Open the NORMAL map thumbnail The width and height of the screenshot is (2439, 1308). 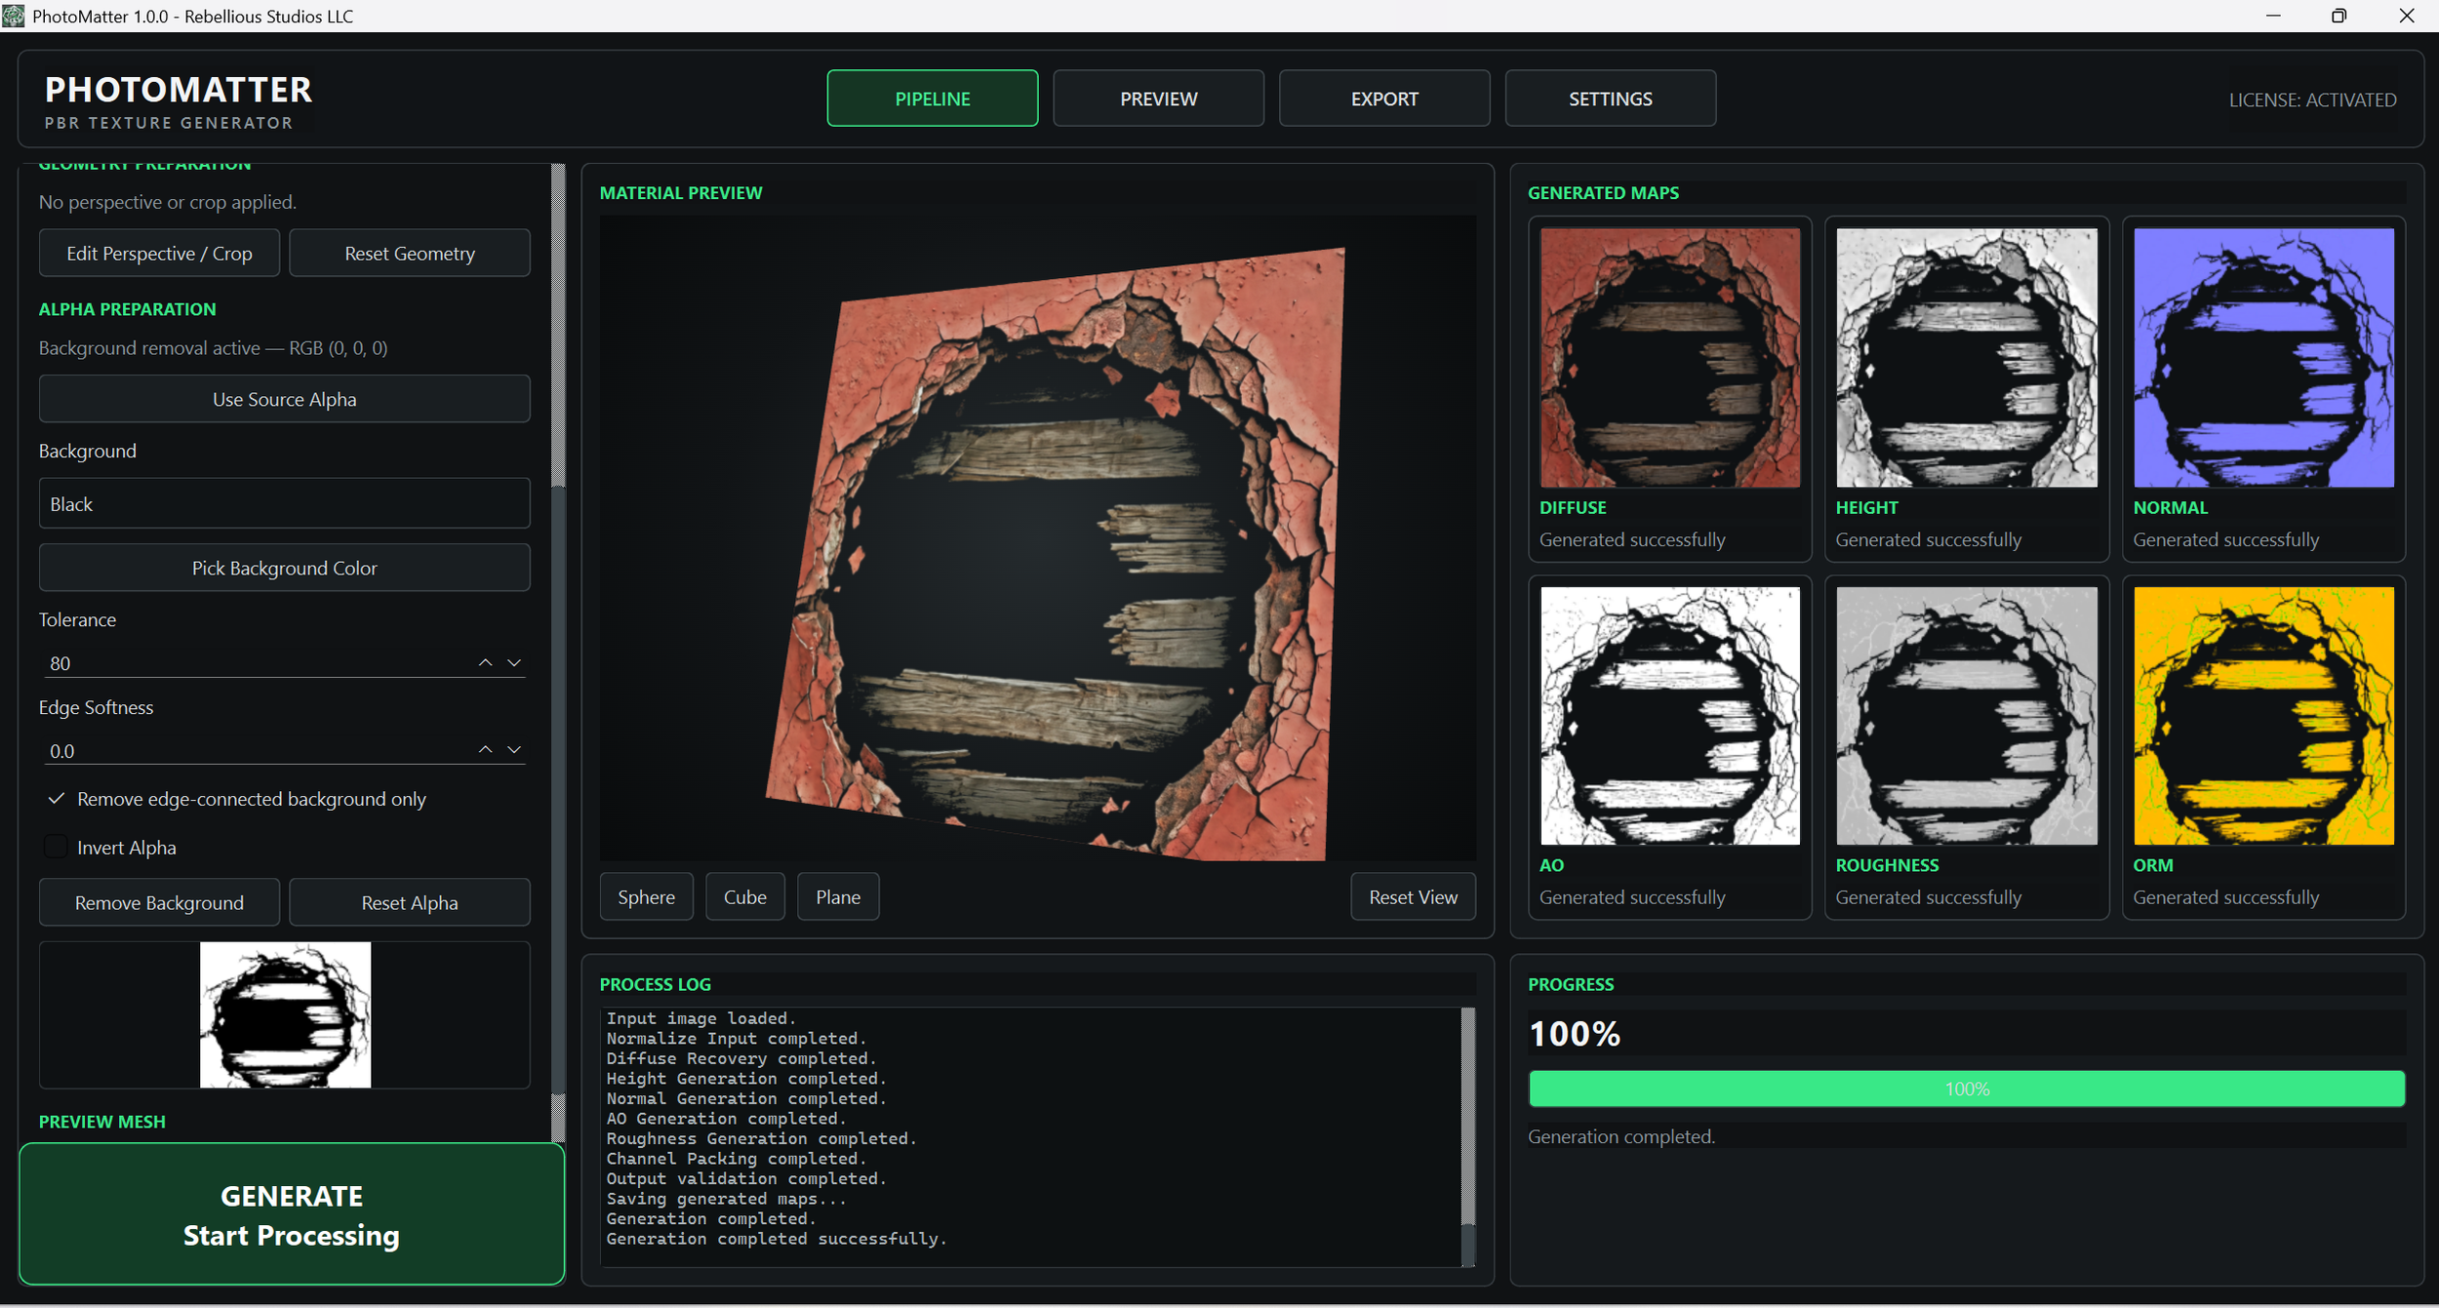pos(2263,358)
